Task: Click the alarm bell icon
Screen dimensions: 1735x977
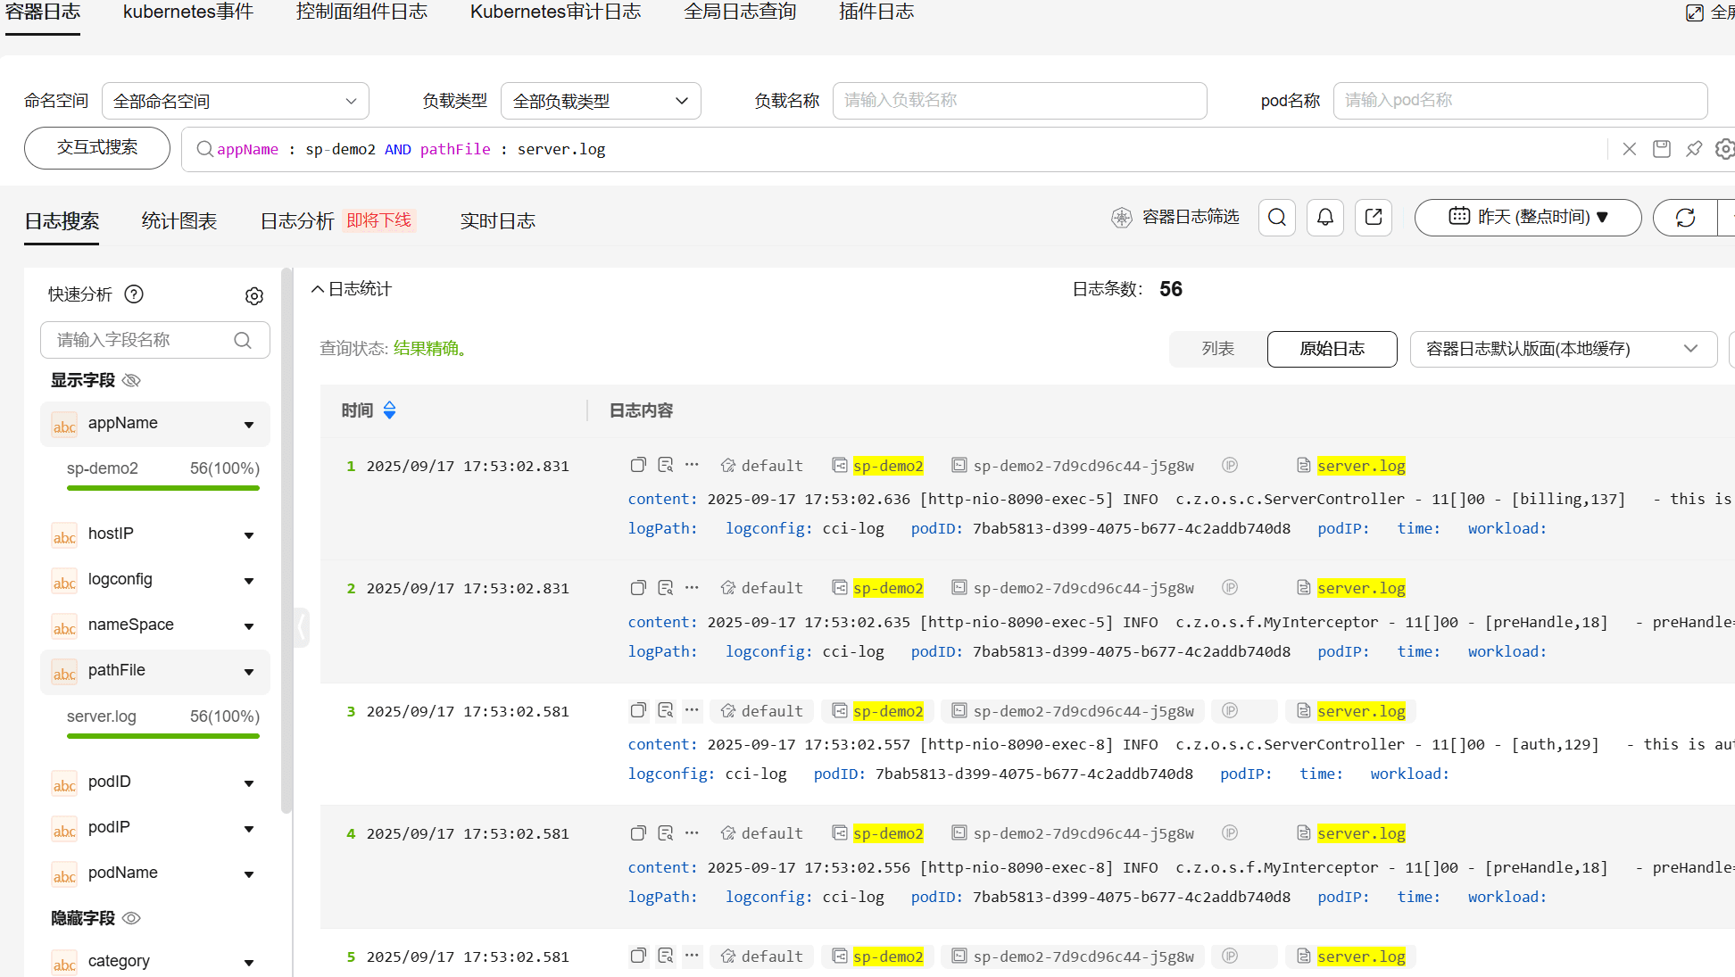Action: pos(1325,217)
